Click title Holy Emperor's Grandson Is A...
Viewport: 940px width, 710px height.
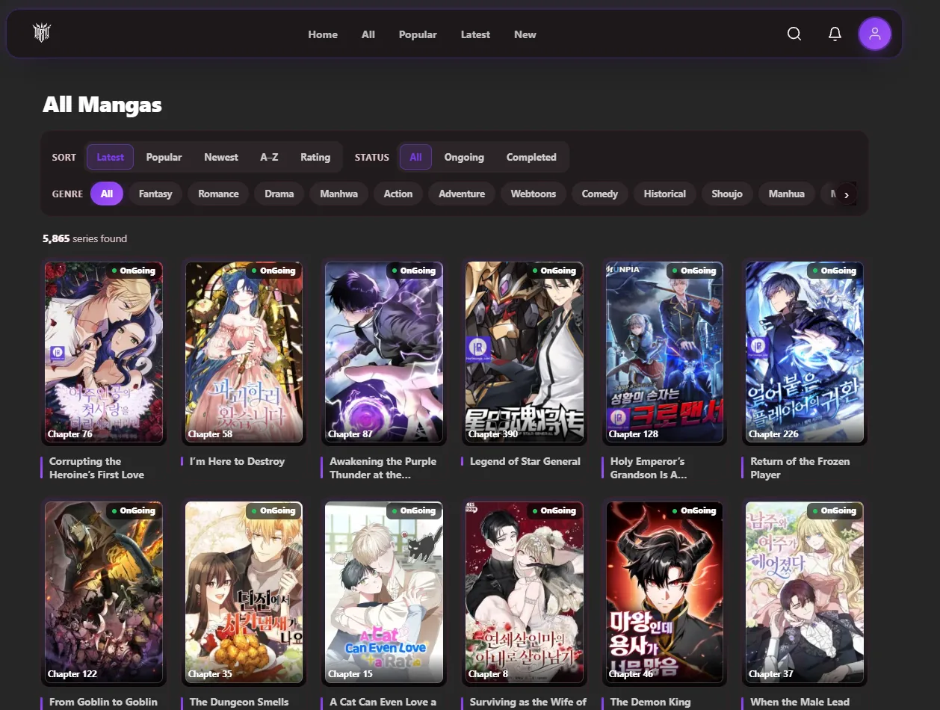648,468
